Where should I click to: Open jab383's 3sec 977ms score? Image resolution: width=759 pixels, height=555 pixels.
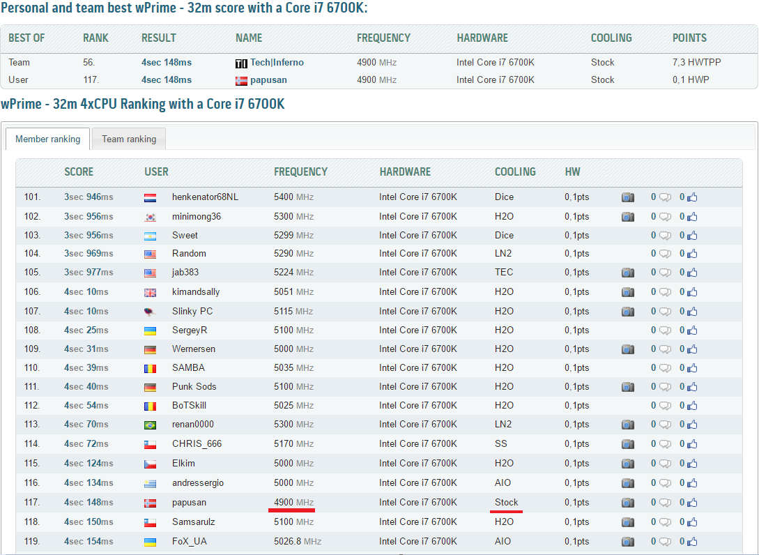[x=89, y=272]
